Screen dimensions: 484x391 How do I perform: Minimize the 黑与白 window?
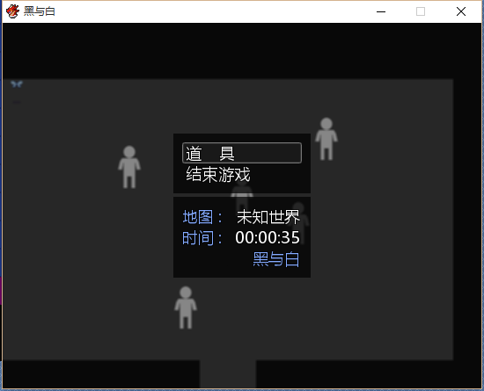tap(381, 11)
